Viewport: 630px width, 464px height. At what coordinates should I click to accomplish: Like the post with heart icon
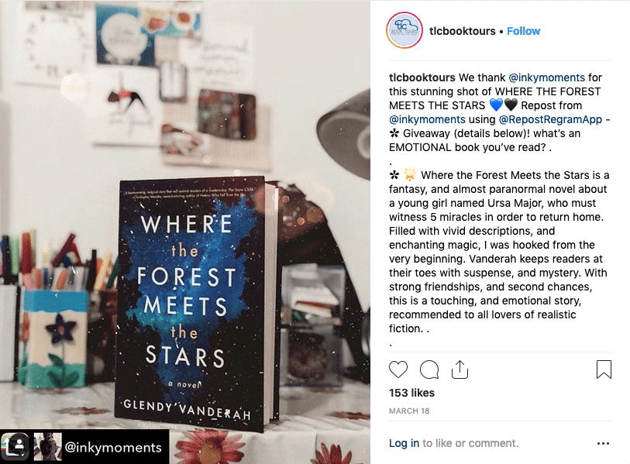398,369
